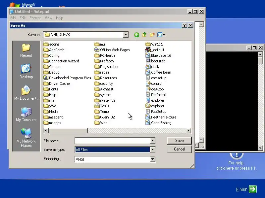Click the ANSI encoding combo box
265x198 pixels.
(x=115, y=159)
